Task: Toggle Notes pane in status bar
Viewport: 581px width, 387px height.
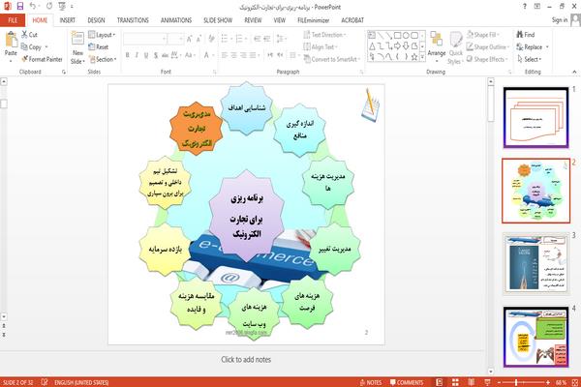Action: click(x=371, y=382)
